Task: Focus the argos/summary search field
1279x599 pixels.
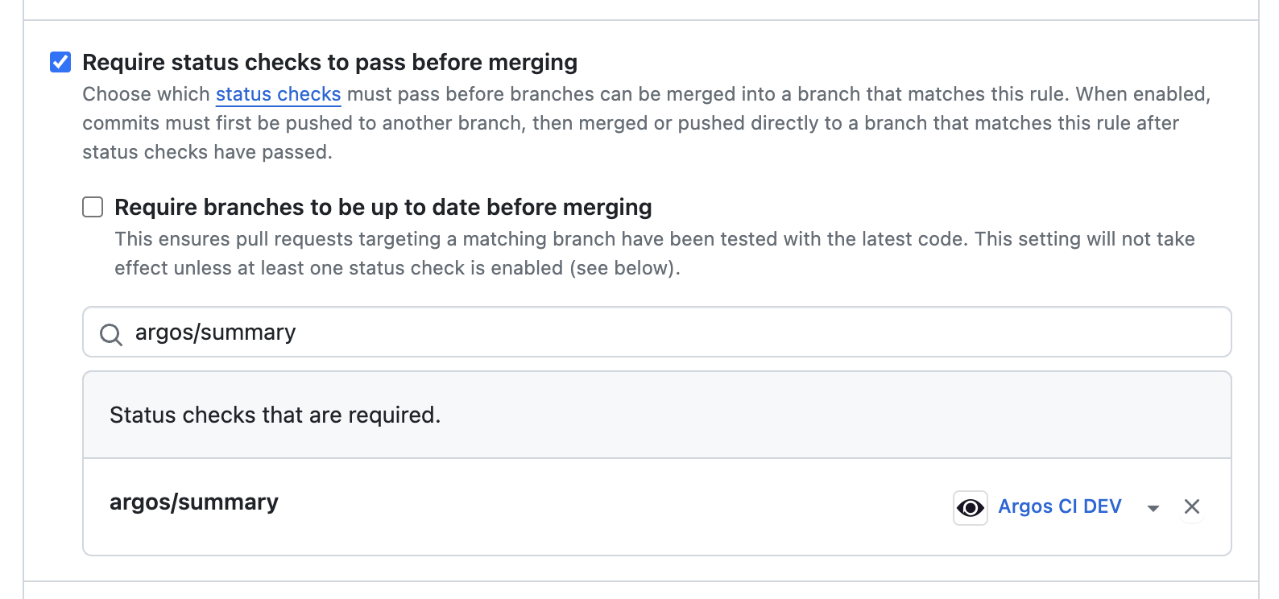Action: pyautogui.click(x=656, y=332)
